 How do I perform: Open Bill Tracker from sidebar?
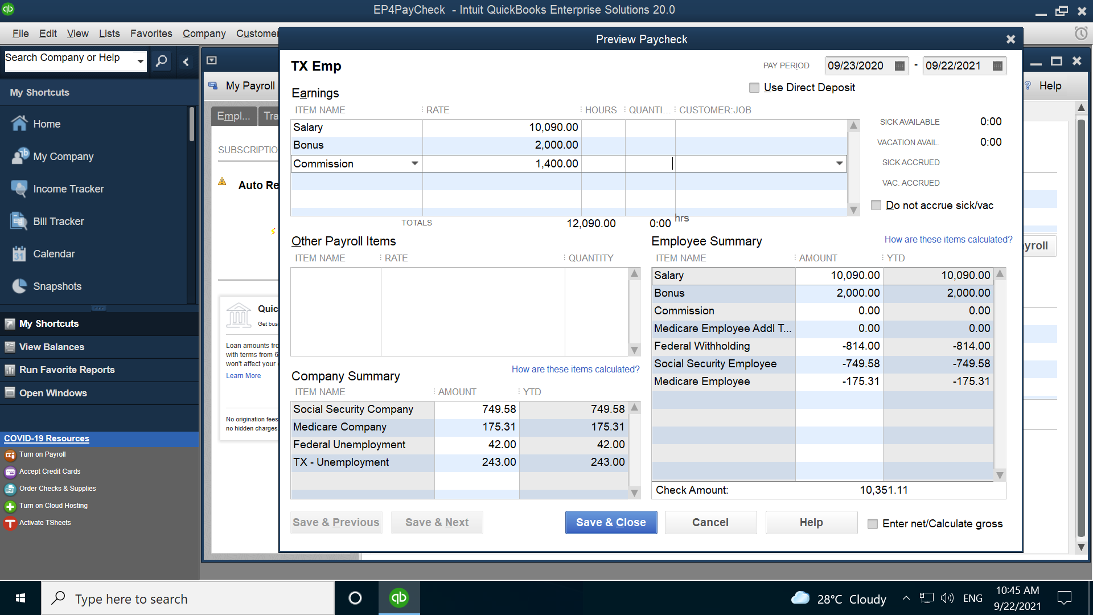(x=59, y=221)
